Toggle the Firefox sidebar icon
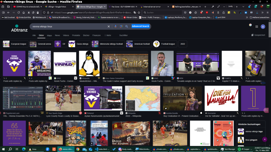This screenshot has height=152, width=271. click(x=3, y=13)
